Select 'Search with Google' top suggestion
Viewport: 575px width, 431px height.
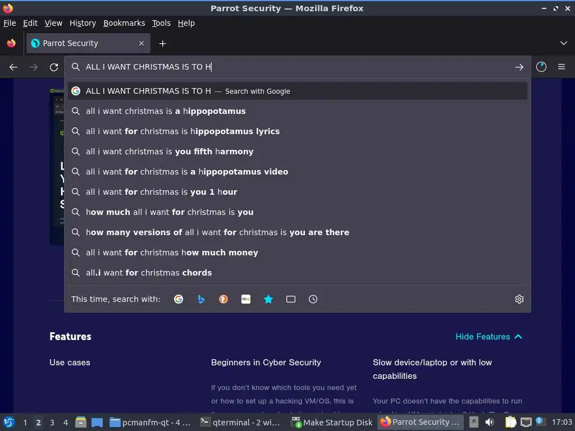pyautogui.click(x=298, y=91)
